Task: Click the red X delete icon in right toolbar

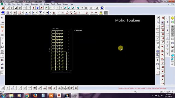Action: click(157, 73)
